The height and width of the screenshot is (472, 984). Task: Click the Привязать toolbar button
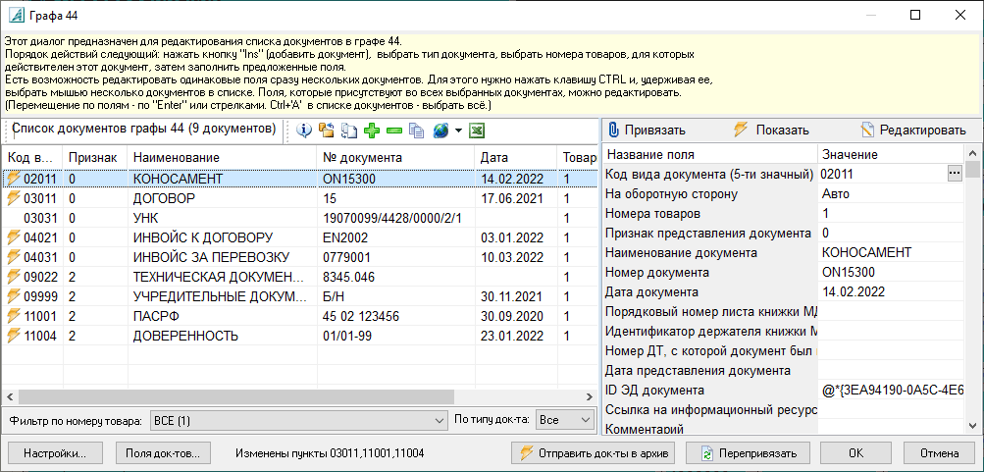pos(646,131)
